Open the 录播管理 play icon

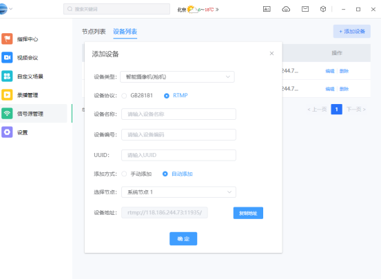pos(7,95)
